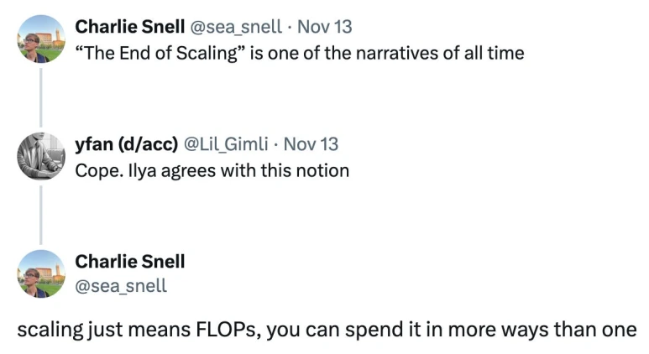Viewport: 649px width, 354px height.
Task: Click the @sea_snell handle under the bottom name
Action: click(x=121, y=286)
